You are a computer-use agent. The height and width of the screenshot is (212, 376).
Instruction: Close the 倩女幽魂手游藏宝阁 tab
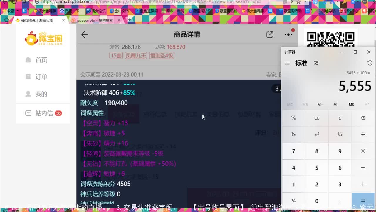coord(63,20)
